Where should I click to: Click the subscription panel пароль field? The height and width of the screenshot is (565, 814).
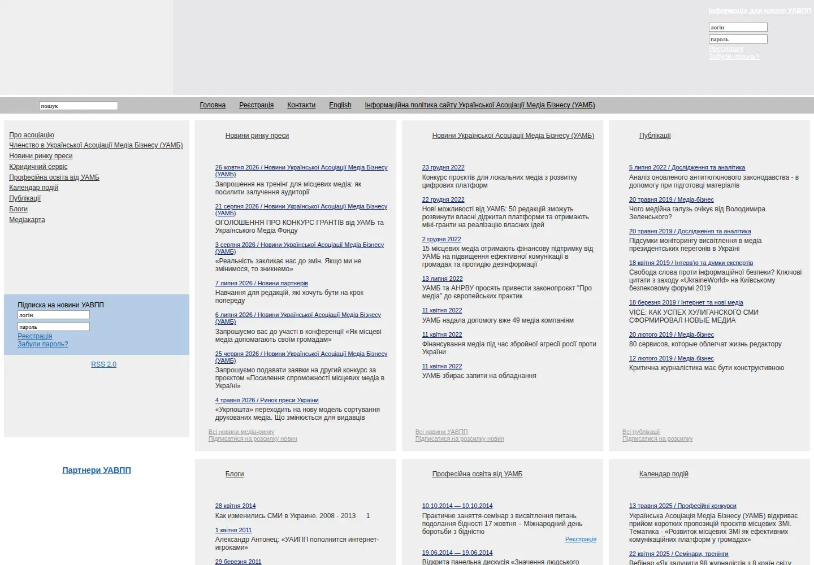[x=54, y=327]
